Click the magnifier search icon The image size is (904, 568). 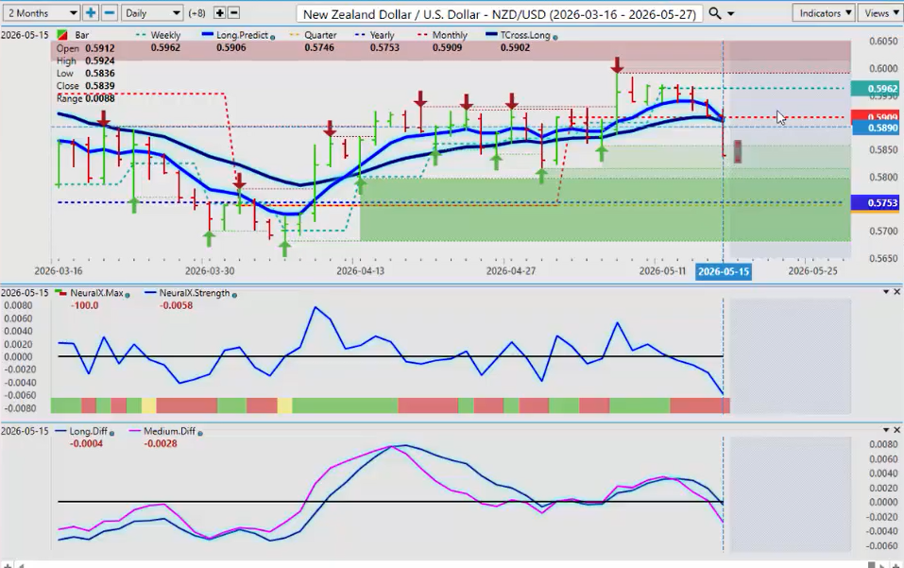pos(715,12)
